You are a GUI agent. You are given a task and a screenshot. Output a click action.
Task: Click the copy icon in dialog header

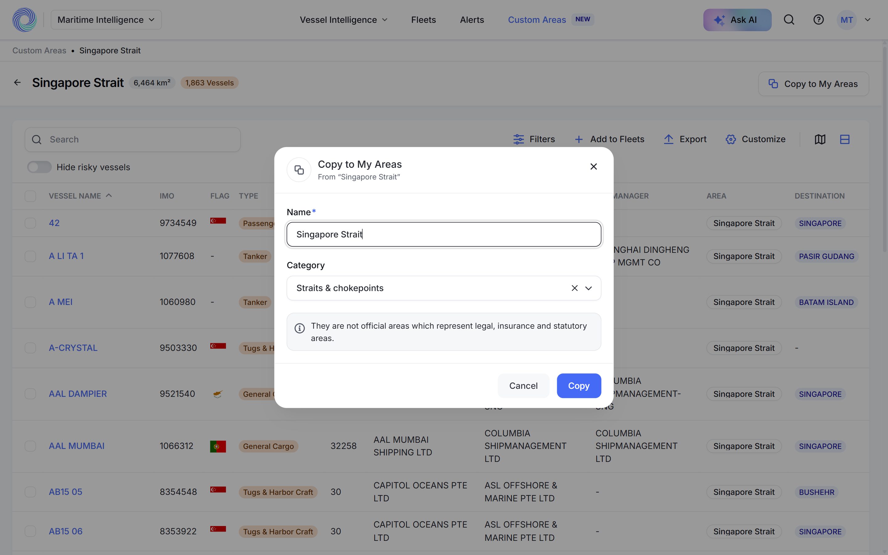[x=299, y=170]
